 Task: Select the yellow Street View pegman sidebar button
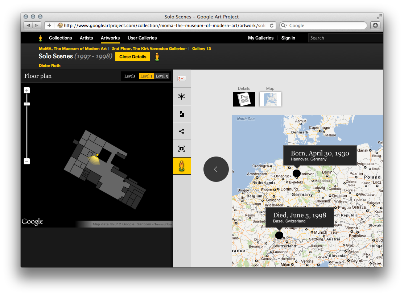[182, 166]
